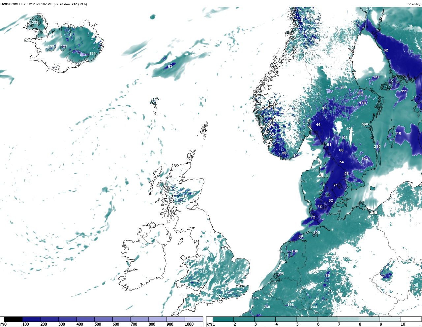Screen dimensions: 422x327
Task: Click the 900–1000 m legend swatch
Action: [x=175, y=319]
